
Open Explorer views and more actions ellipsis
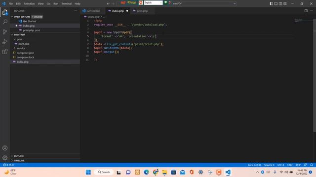coord(76,11)
